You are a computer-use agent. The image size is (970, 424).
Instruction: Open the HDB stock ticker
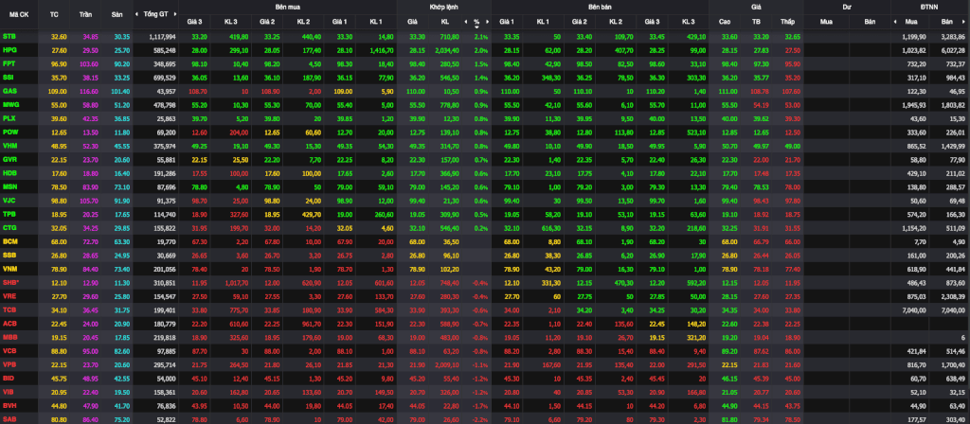click(x=9, y=173)
